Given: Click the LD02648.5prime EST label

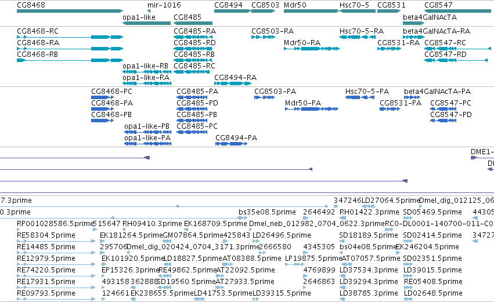Looking at the screenshot, I should point(433,293).
